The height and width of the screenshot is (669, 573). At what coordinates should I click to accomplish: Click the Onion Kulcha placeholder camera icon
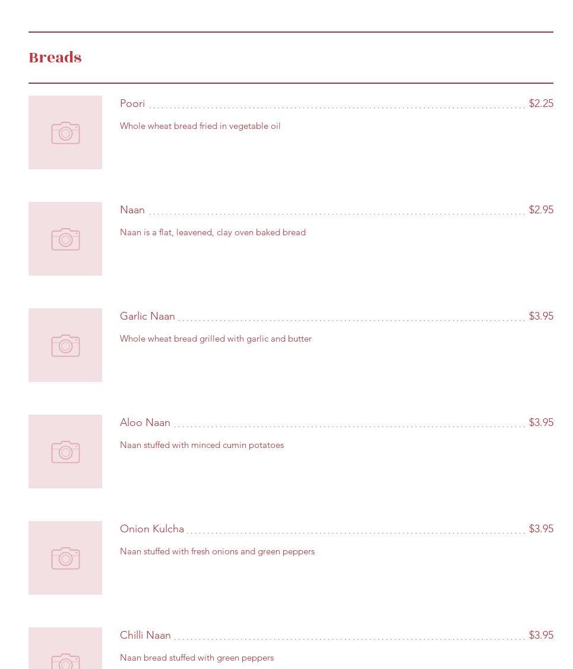click(65, 558)
